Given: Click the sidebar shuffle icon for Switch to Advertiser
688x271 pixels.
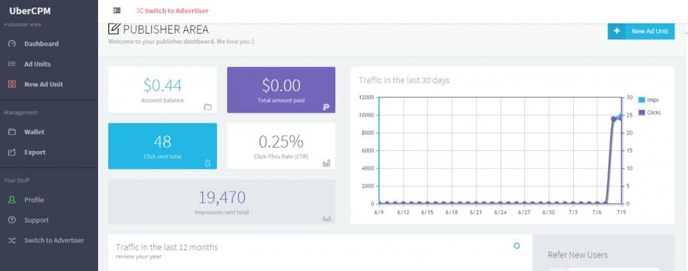Looking at the screenshot, I should point(12,240).
